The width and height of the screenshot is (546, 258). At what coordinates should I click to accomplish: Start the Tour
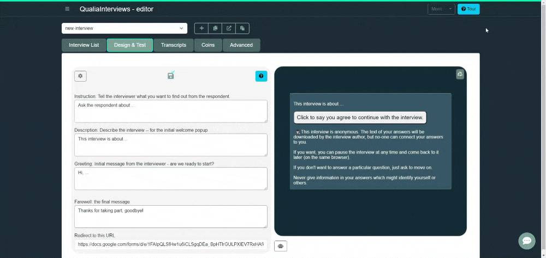[x=468, y=9]
